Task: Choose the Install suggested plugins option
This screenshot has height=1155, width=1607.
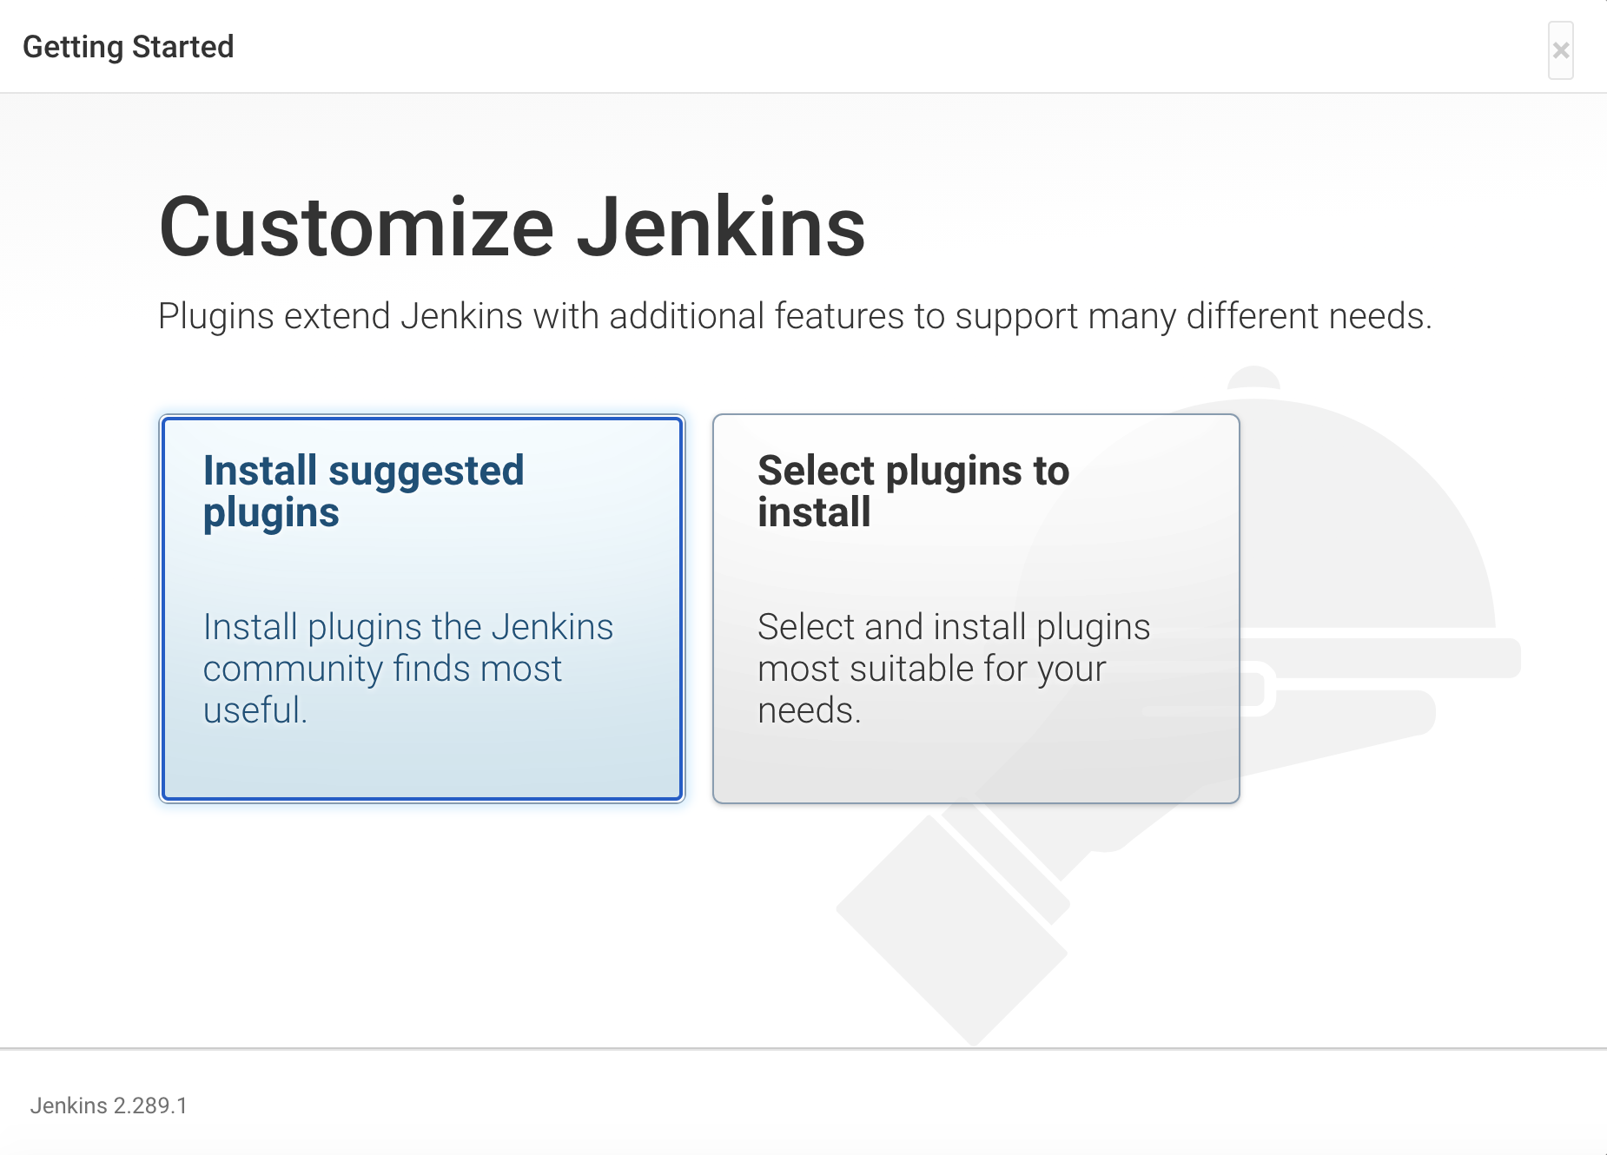Action: click(422, 609)
